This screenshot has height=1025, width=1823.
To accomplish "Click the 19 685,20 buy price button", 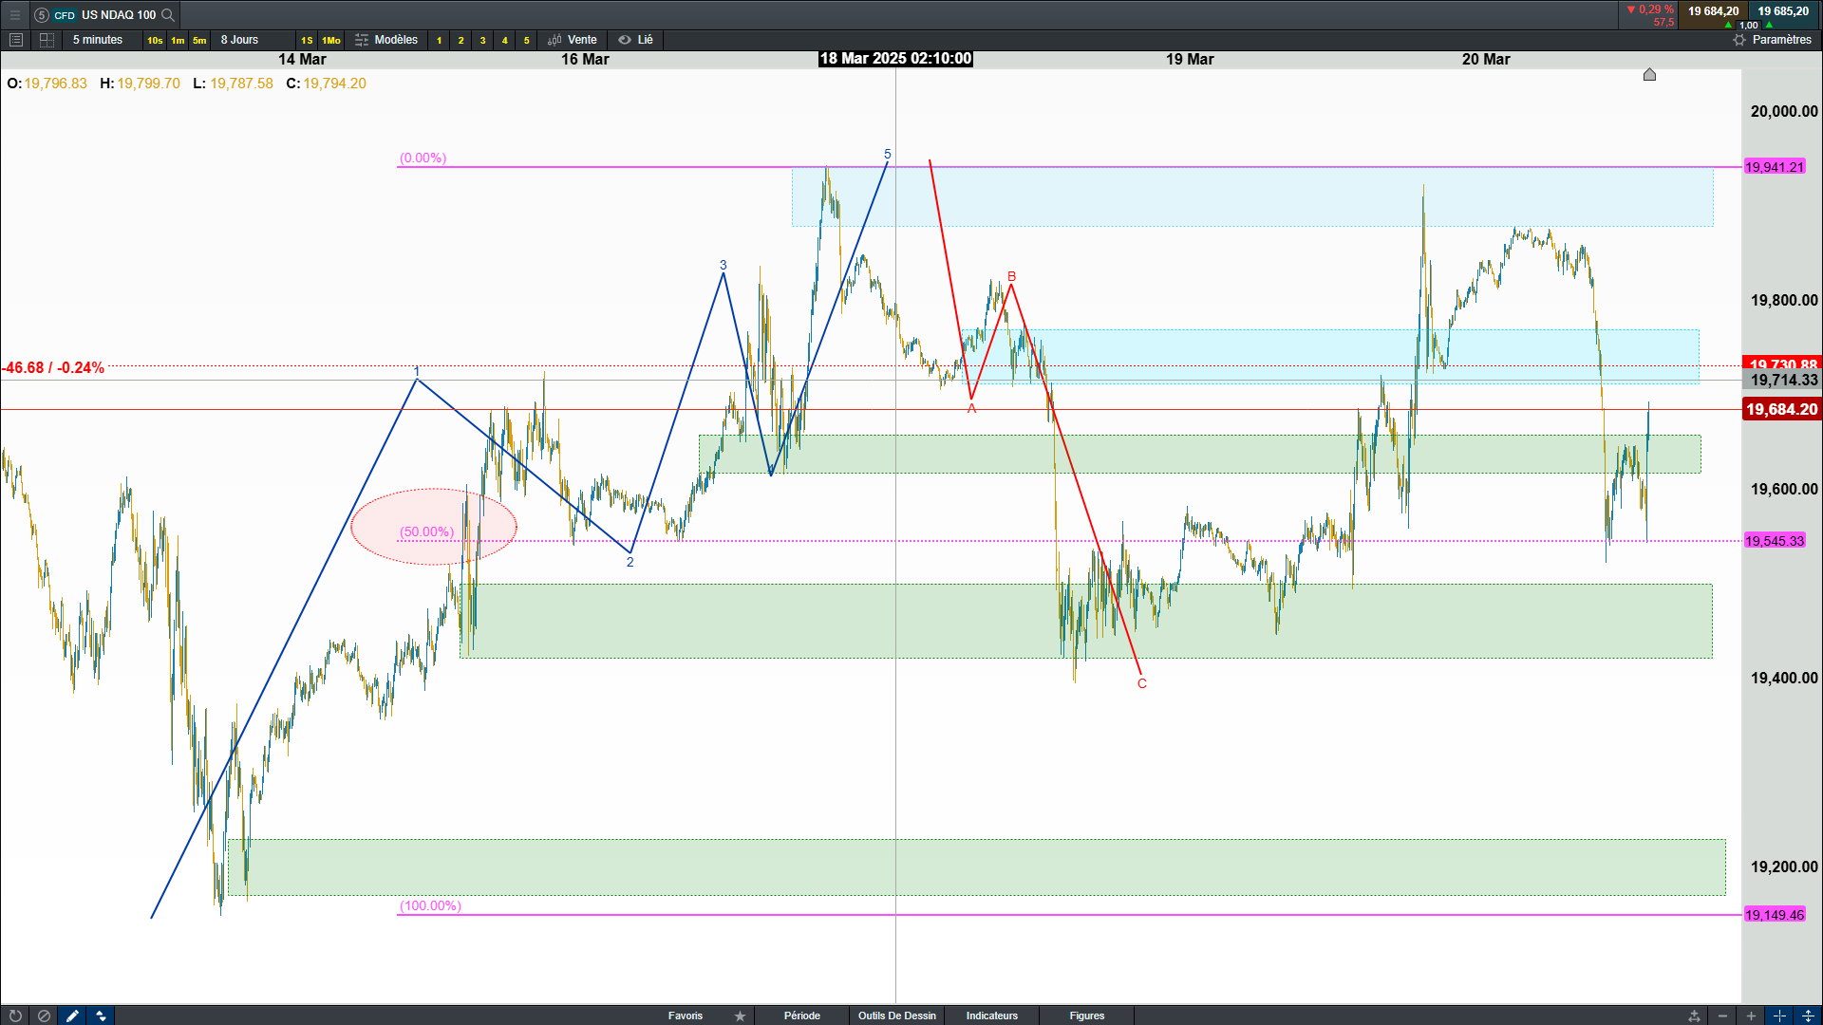I will (x=1782, y=11).
